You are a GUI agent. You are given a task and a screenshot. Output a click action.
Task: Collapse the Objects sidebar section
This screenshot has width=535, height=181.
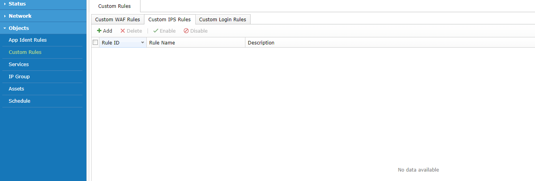click(43, 28)
